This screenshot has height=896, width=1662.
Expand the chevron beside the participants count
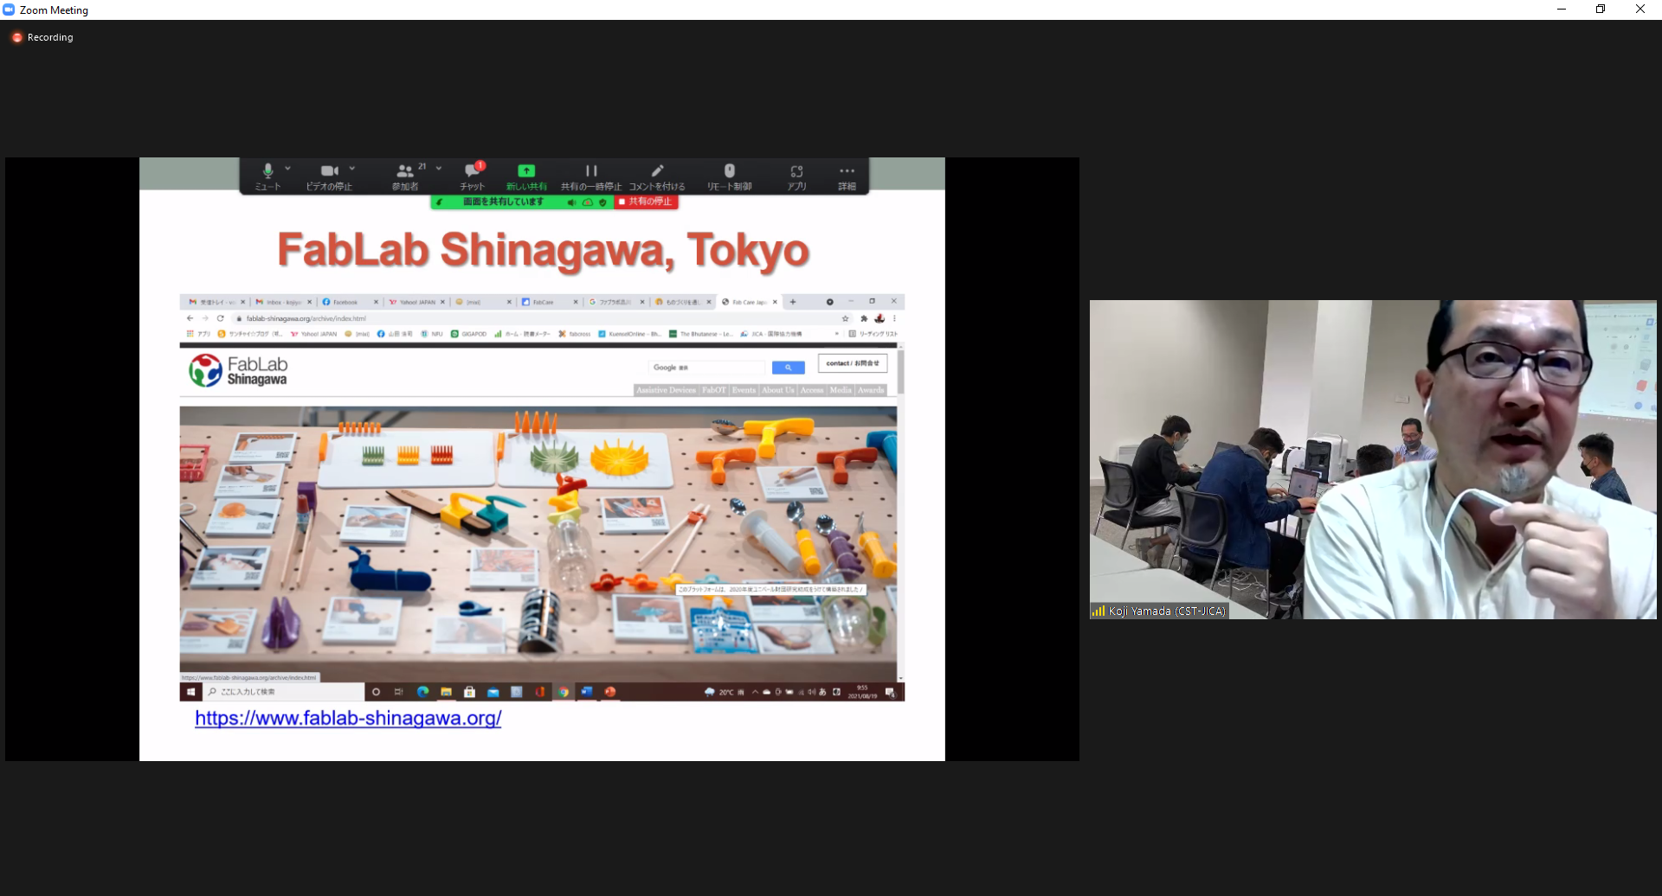click(x=439, y=169)
